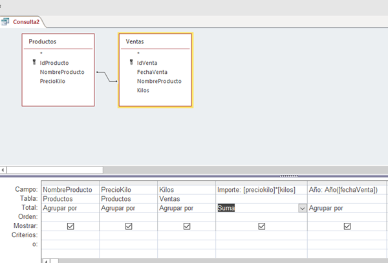Click the asterisk field in Ventas table

point(138,54)
